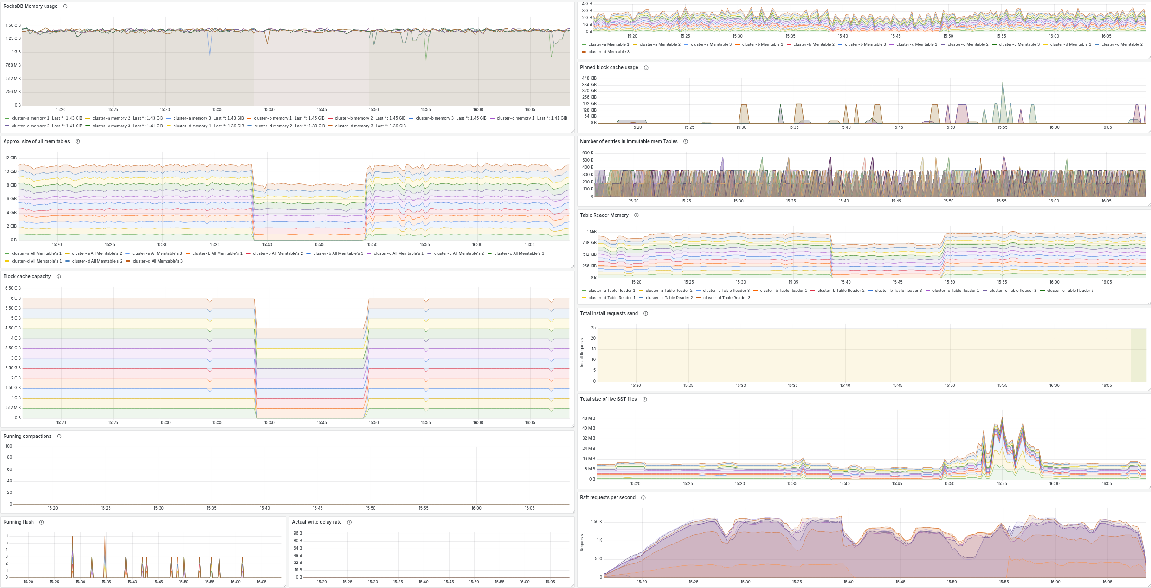This screenshot has width=1151, height=588.
Task: Select cluster-c Memtable 2 legend label
Action: point(968,44)
